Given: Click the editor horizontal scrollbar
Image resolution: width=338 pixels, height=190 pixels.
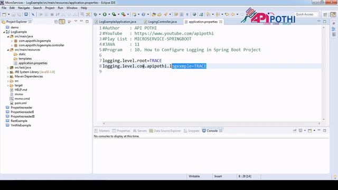Looking at the screenshot, I should coord(211,123).
